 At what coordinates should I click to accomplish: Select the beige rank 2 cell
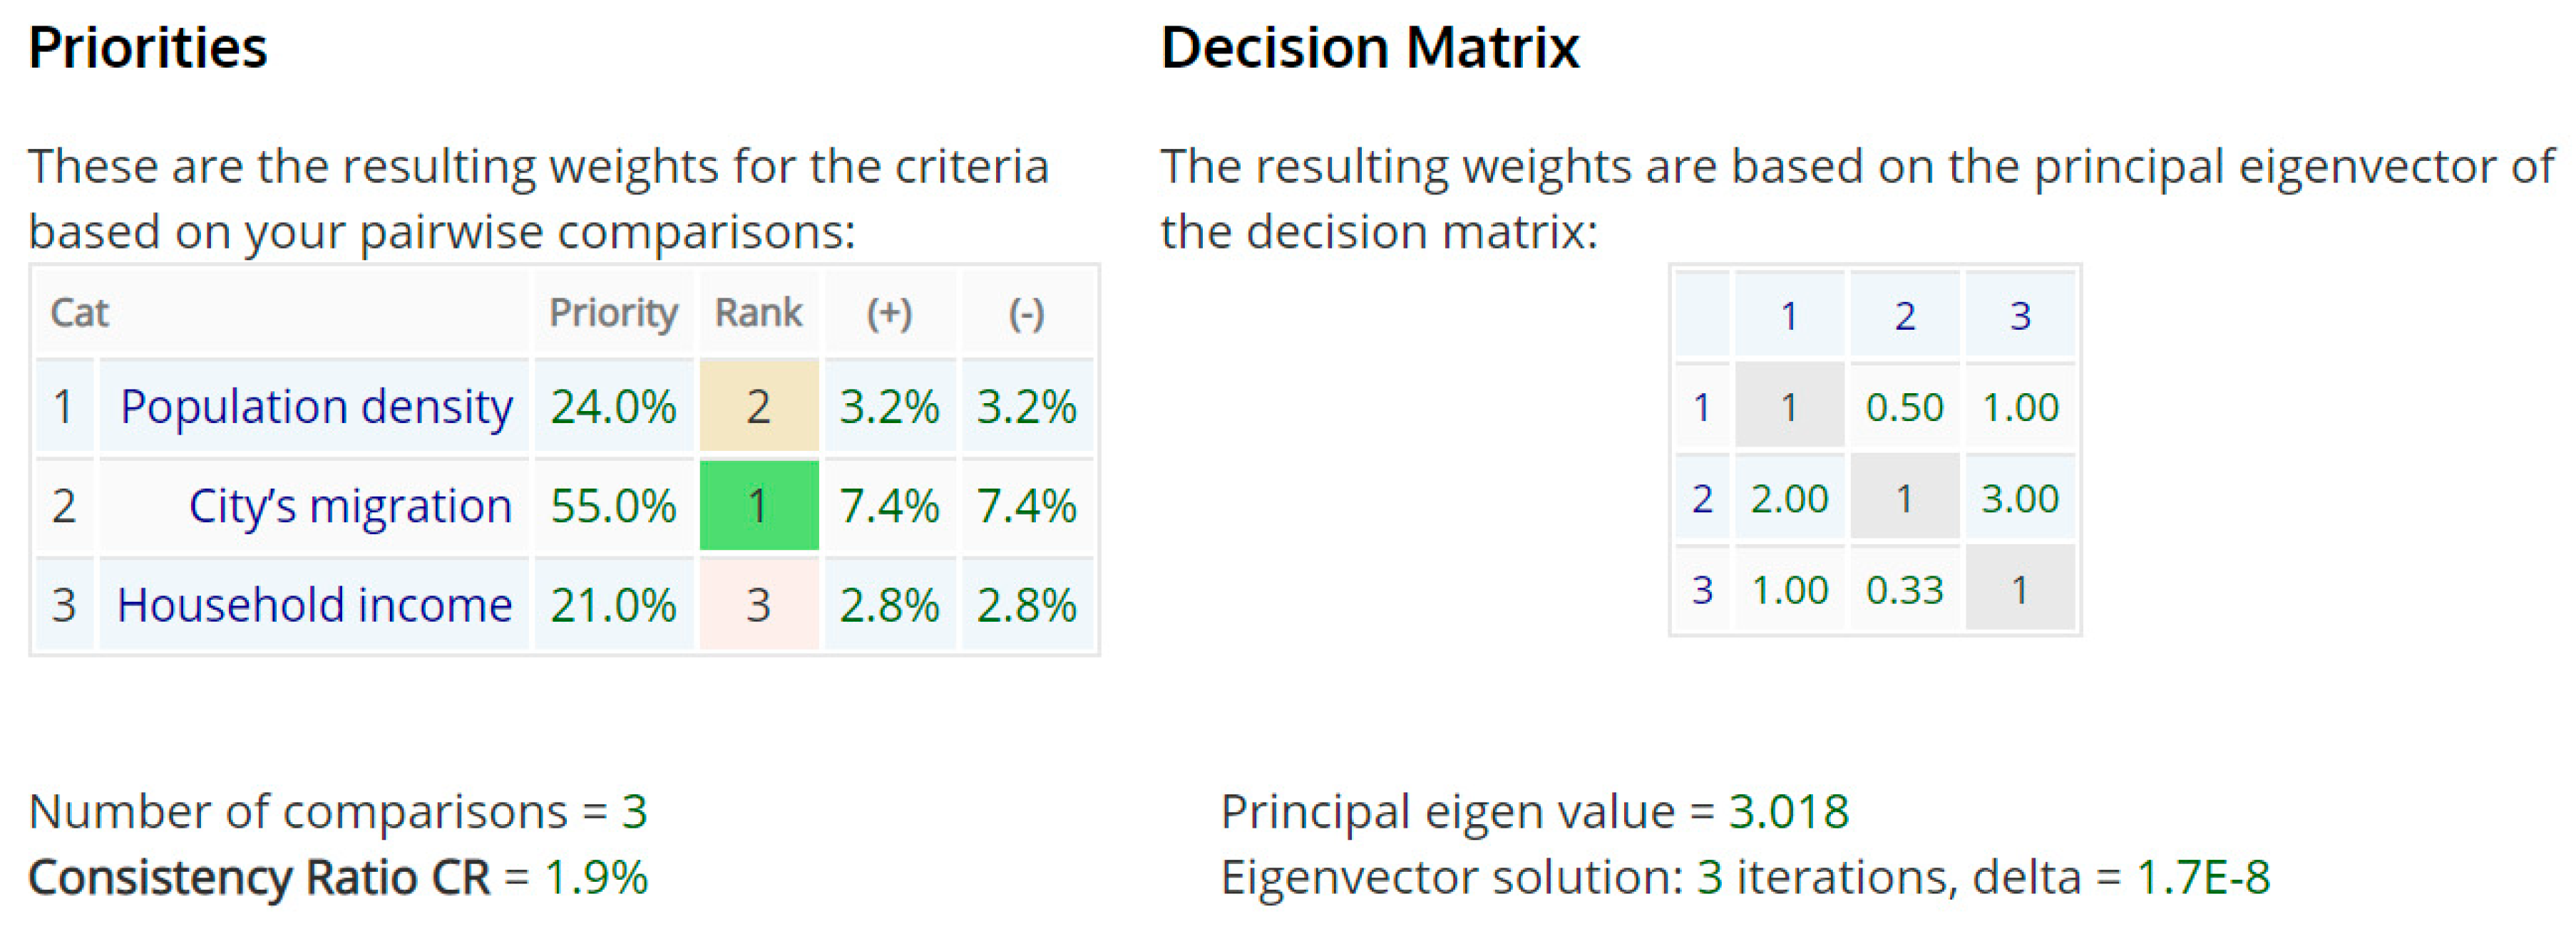pyautogui.click(x=758, y=407)
